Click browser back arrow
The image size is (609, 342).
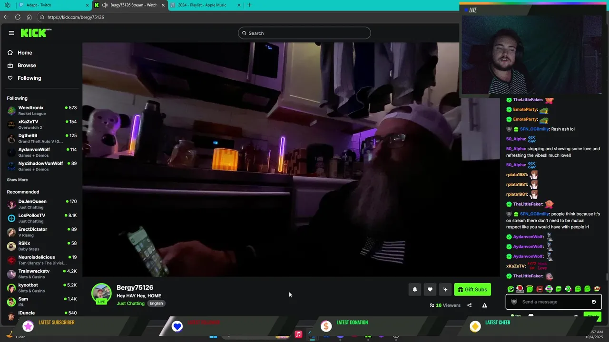[6, 17]
